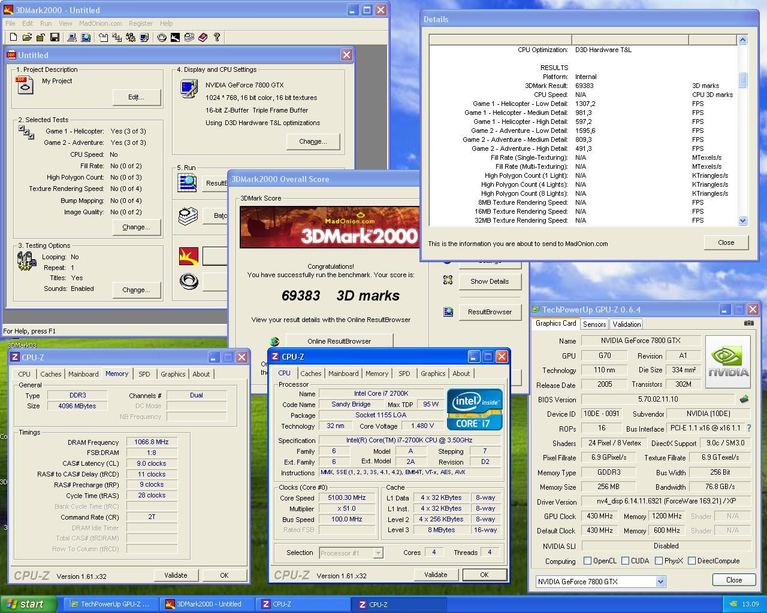Screen dimensions: 767x613
Task: Click the Details list scrollbar thumb
Action: pos(742,80)
